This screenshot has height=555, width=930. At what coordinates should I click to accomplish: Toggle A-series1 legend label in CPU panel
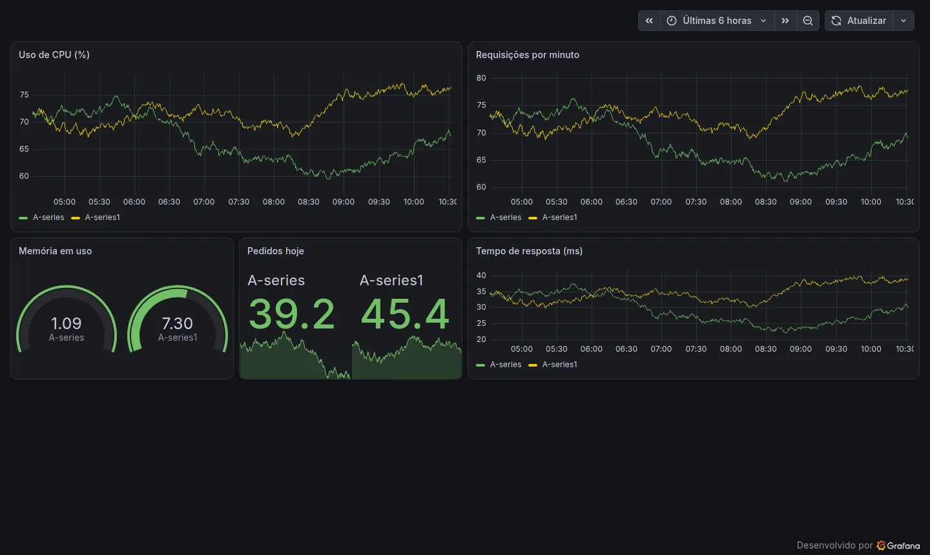click(x=103, y=217)
